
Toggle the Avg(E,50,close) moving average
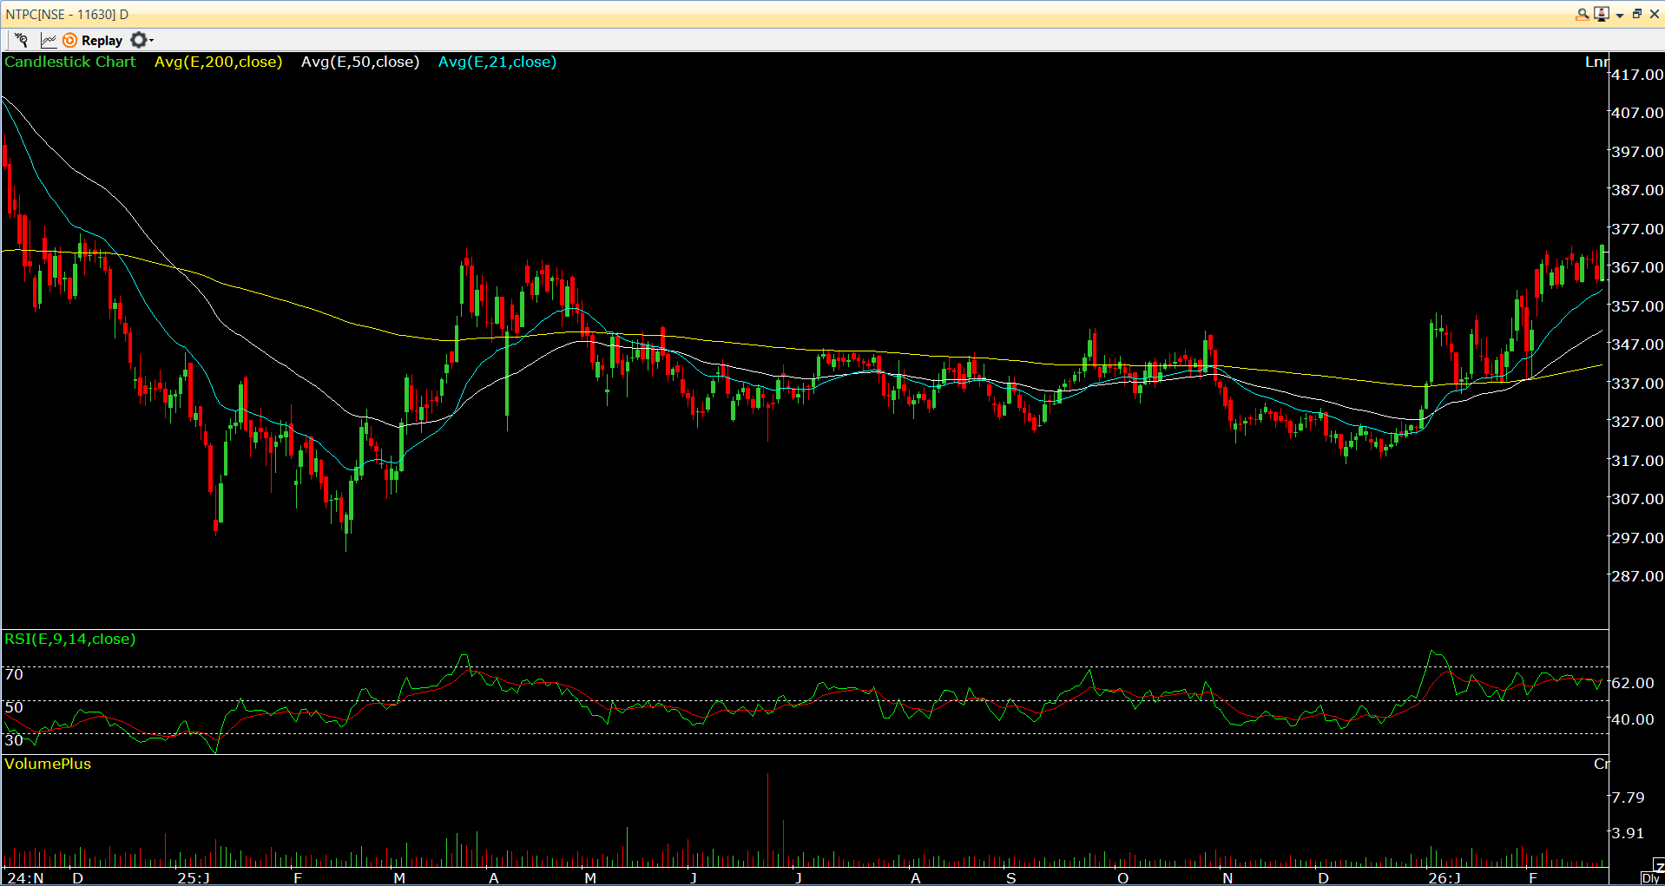point(360,62)
